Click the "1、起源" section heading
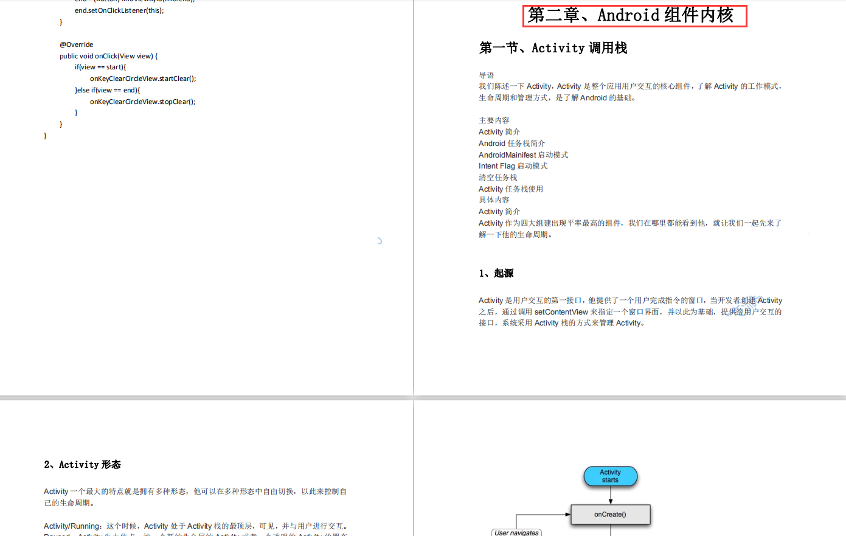The image size is (846, 536). pyautogui.click(x=496, y=273)
